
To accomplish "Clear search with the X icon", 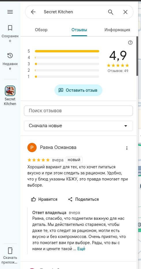I will coord(125,12).
